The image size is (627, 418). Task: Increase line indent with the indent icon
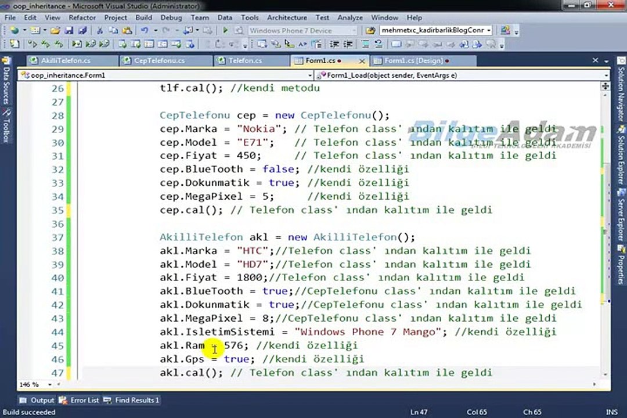pyautogui.click(x=348, y=44)
